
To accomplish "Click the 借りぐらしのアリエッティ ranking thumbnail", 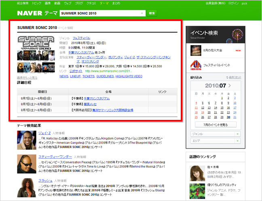I will pos(197,191).
